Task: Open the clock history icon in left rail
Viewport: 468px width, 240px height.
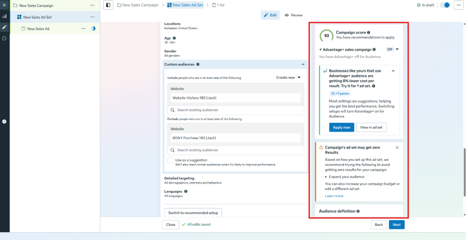Action: coord(4,38)
